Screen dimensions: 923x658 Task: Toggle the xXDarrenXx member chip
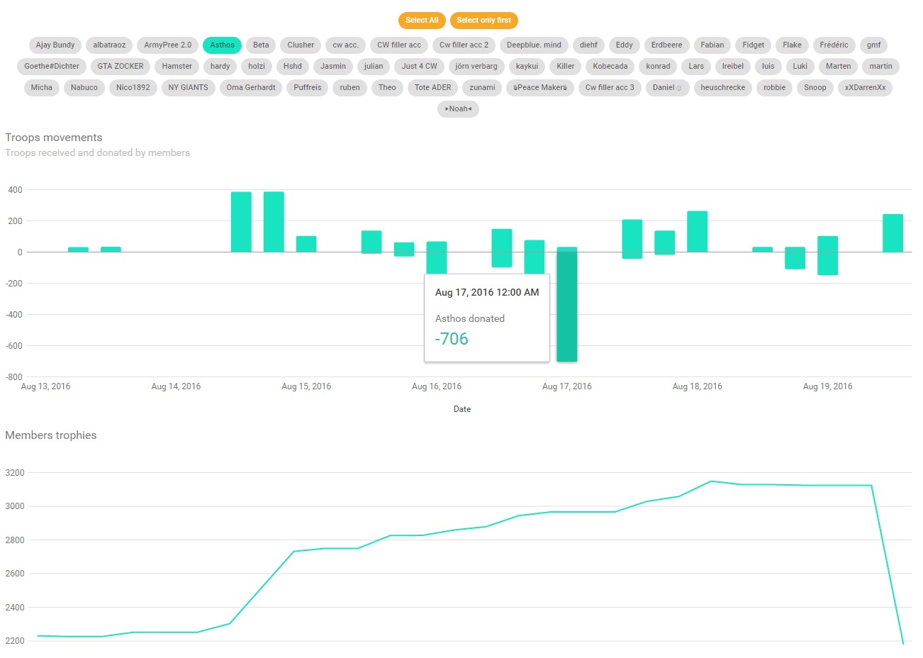(865, 88)
